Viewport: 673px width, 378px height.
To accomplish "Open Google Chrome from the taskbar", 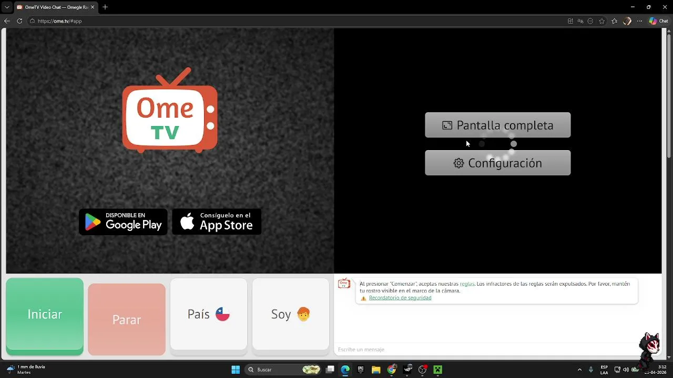I will click(392, 370).
